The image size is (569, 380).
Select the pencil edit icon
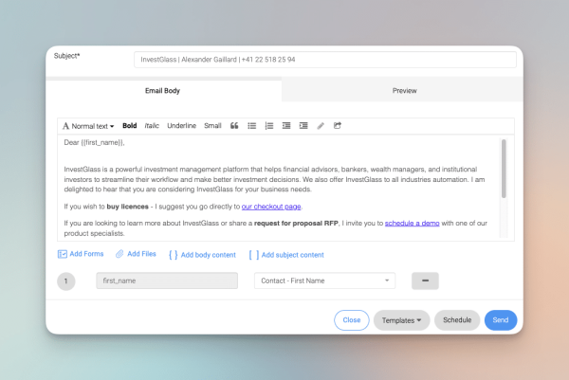[x=321, y=126]
